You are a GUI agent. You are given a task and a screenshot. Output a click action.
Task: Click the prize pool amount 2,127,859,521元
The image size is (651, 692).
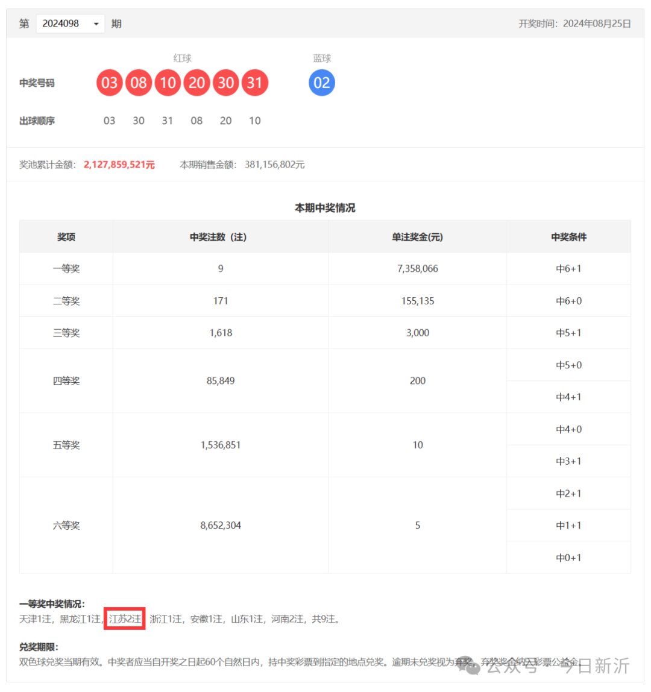[119, 165]
